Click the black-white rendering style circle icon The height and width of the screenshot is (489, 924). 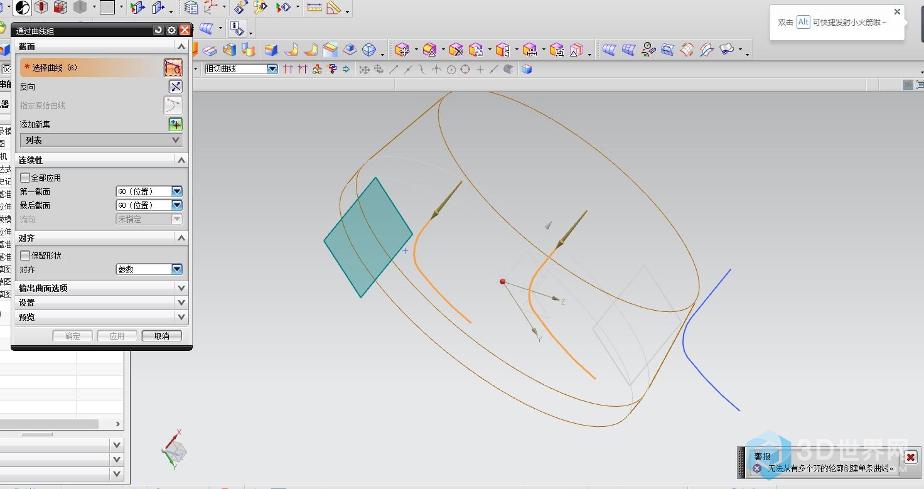coord(22,8)
